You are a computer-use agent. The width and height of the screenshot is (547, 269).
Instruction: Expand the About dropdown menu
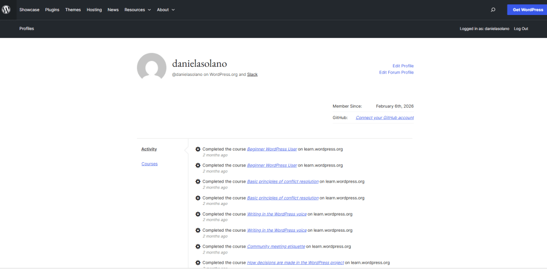165,10
